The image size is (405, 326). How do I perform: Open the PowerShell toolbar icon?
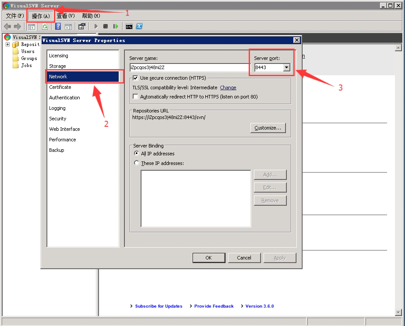139,26
